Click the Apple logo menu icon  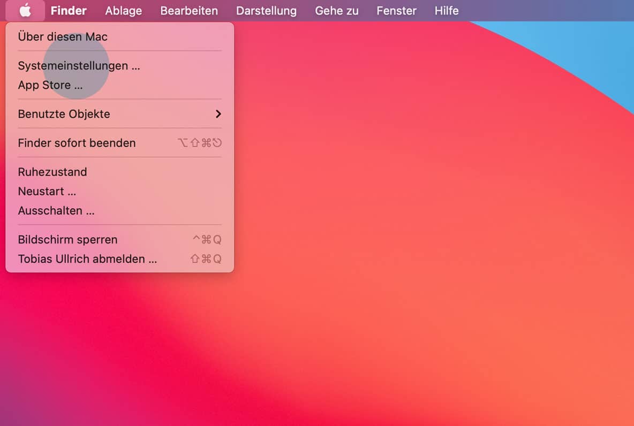tap(25, 11)
